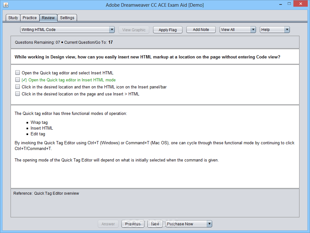The image size is (310, 233).
Task: Switch to the Practice tab
Action: click(30, 18)
